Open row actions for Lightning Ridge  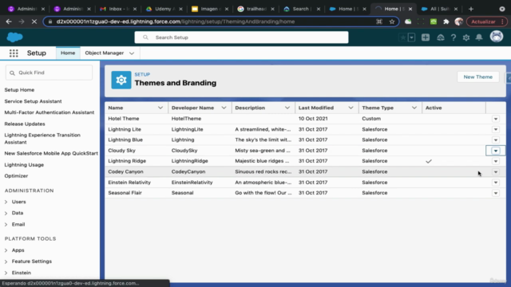[x=495, y=161]
